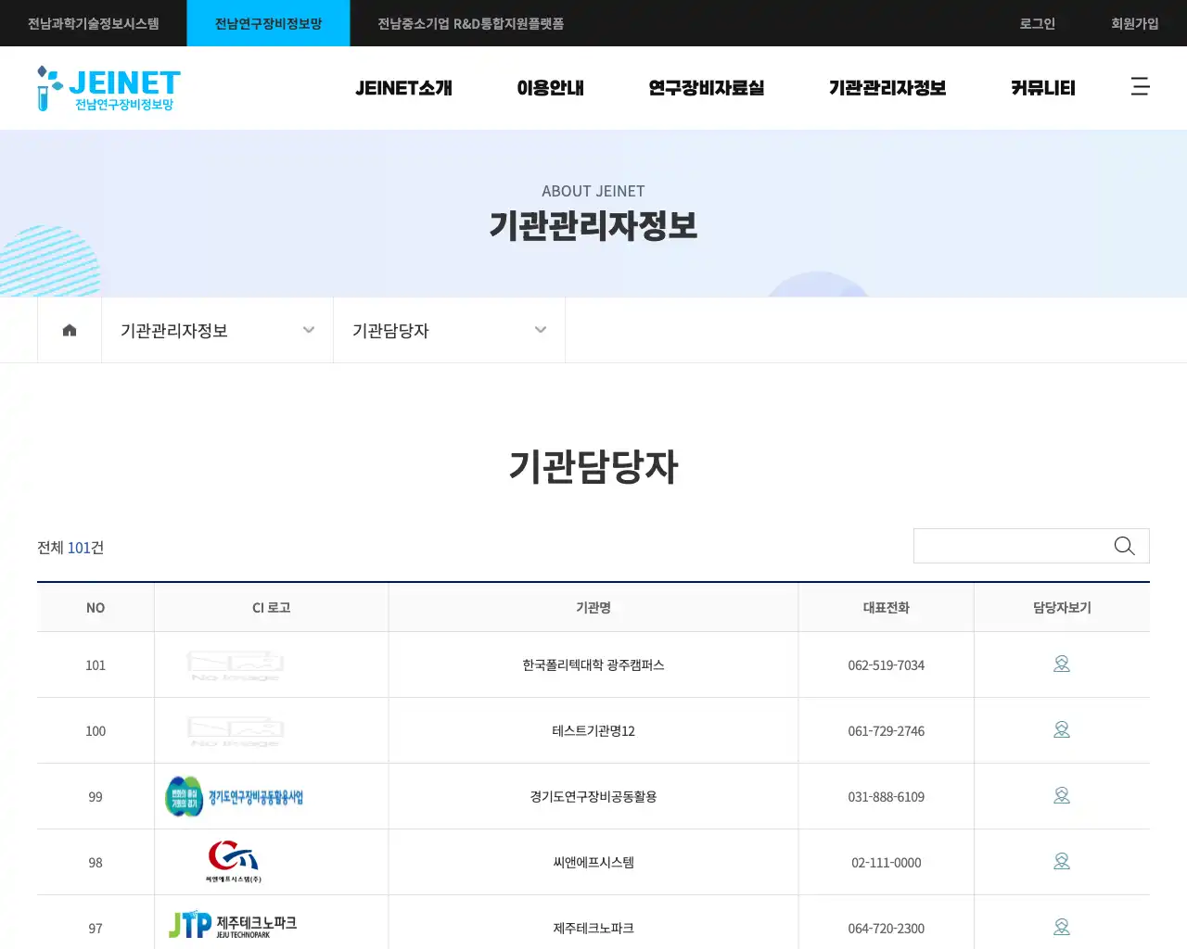This screenshot has width=1187, height=949.
Task: Click the home icon in the breadcrumb
Action: click(x=69, y=329)
